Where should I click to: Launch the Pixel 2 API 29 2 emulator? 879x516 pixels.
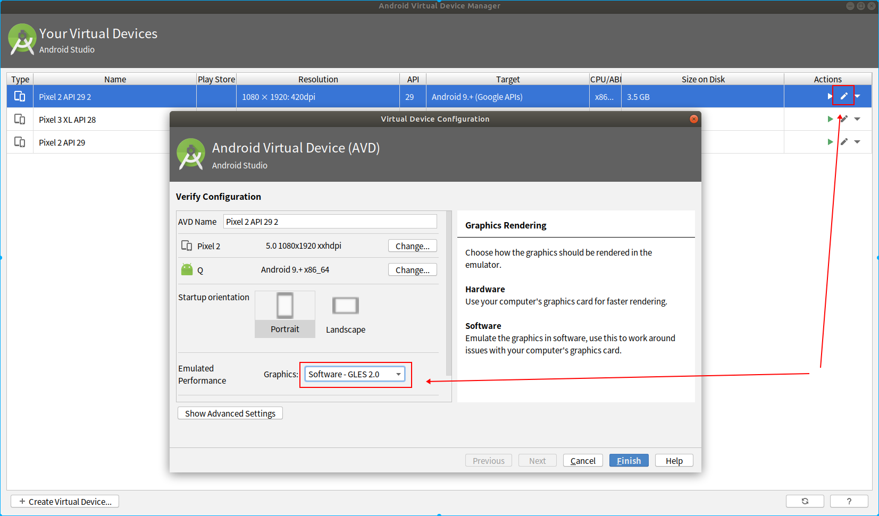[830, 96]
